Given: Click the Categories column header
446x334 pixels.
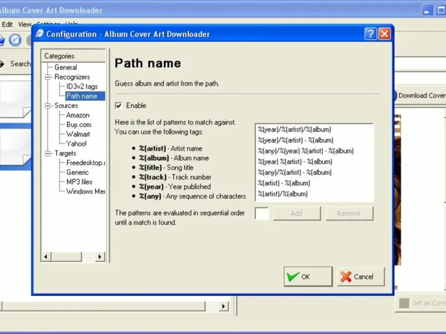Looking at the screenshot, I should (74, 56).
